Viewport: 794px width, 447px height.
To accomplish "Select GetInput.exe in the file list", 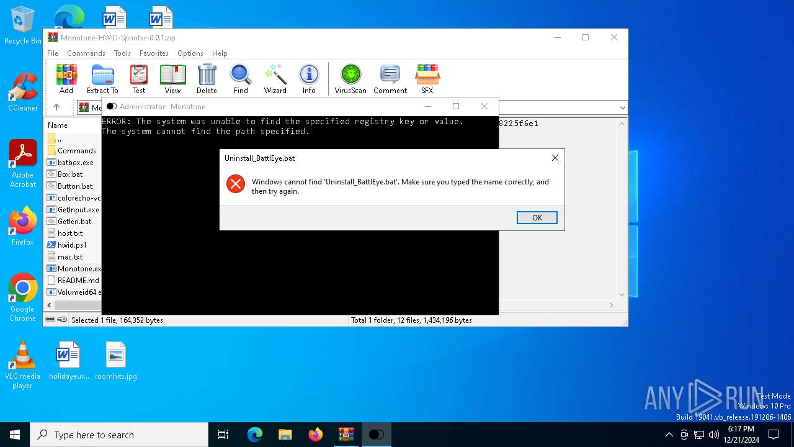I will click(x=74, y=210).
